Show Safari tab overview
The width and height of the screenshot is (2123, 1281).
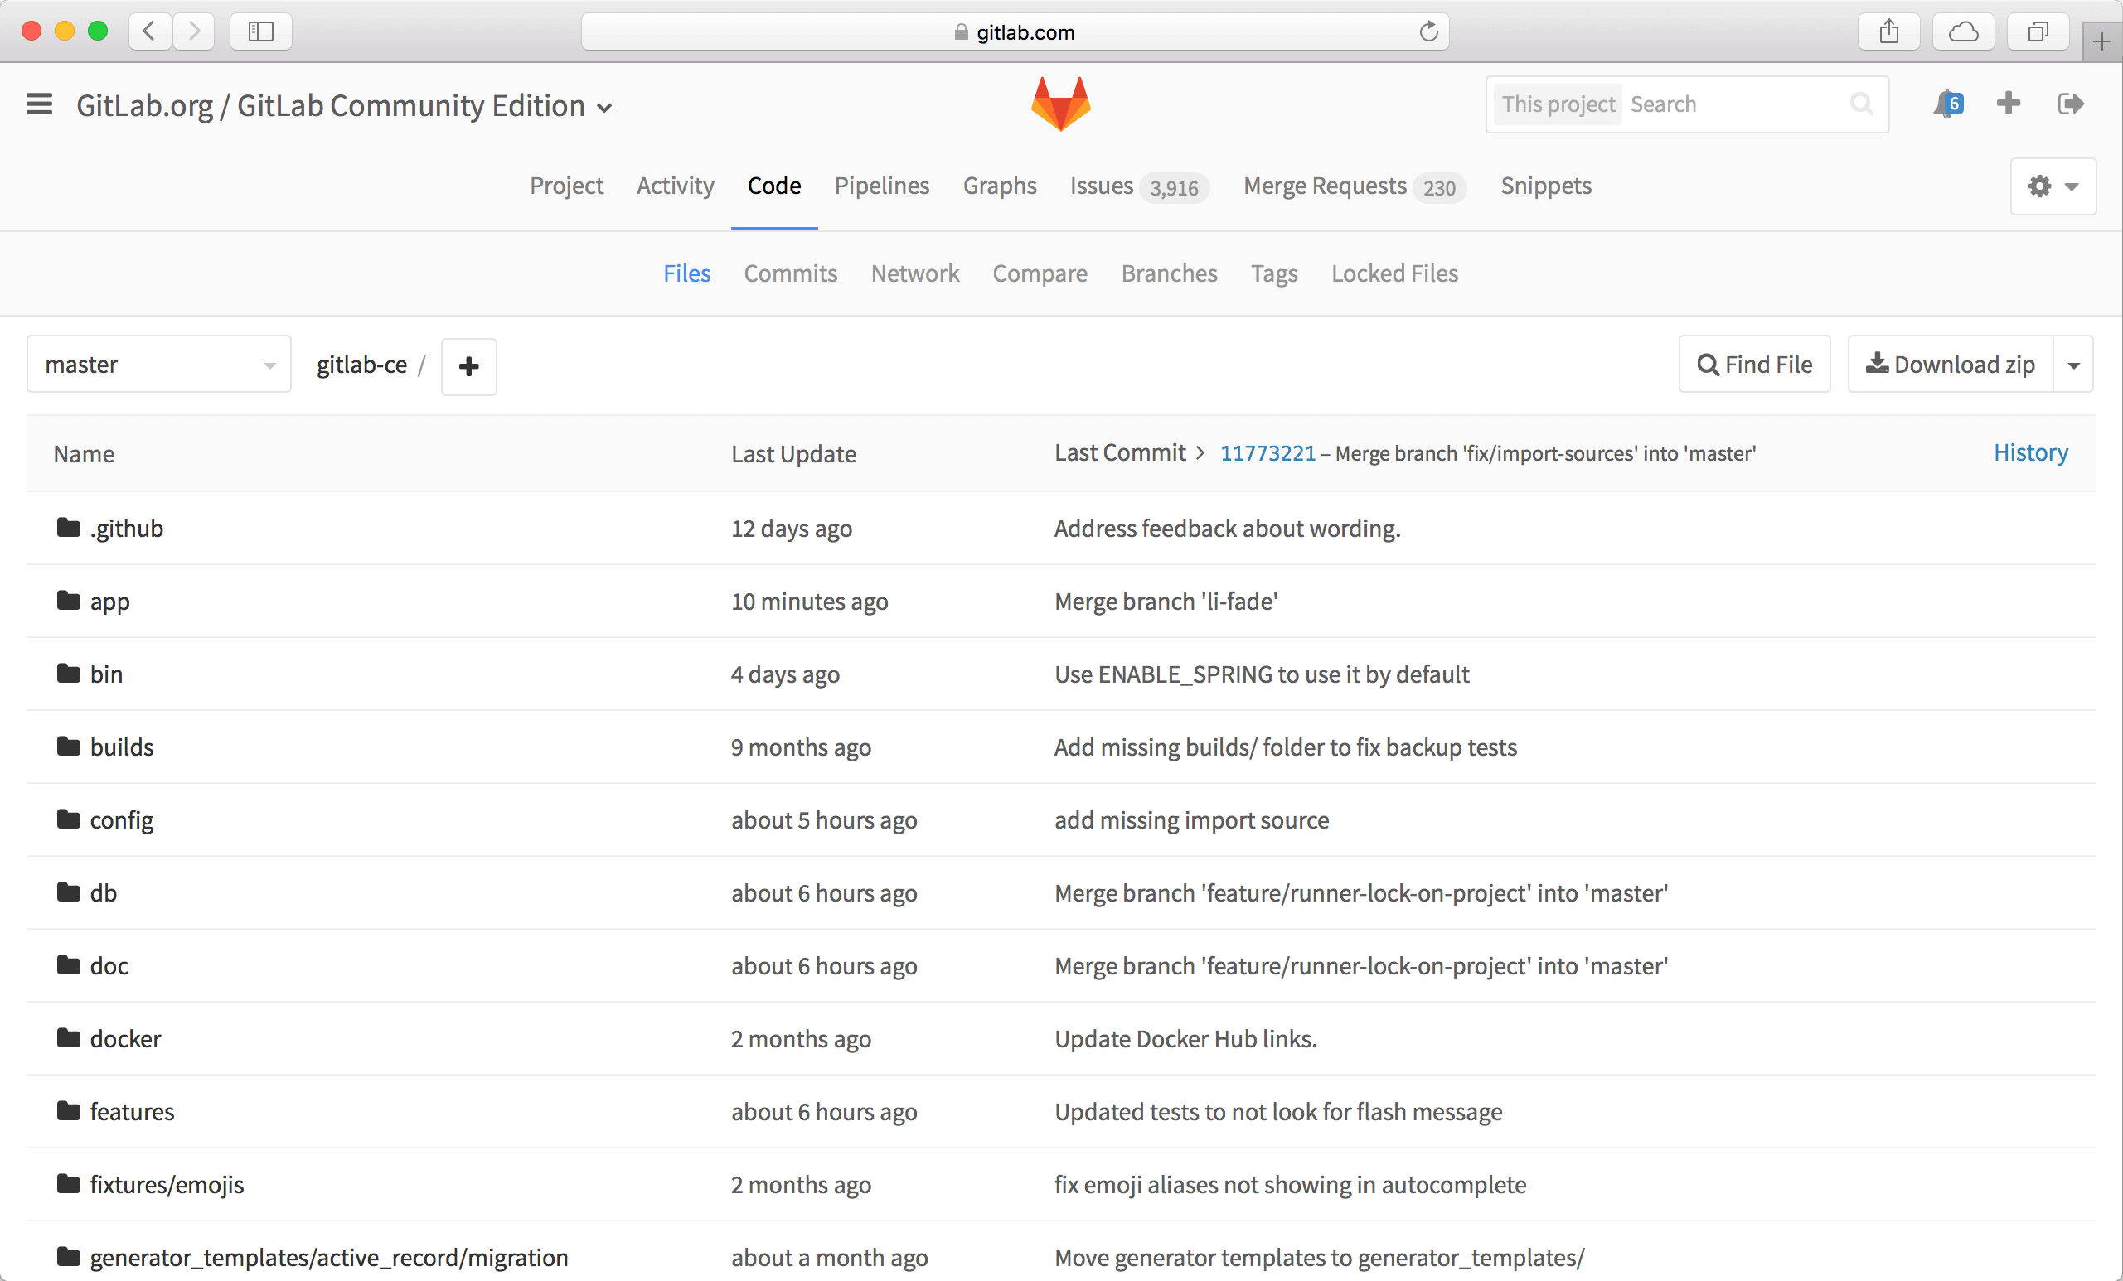point(2037,31)
